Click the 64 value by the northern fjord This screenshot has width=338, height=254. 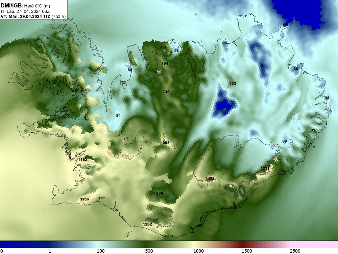(x=130, y=70)
